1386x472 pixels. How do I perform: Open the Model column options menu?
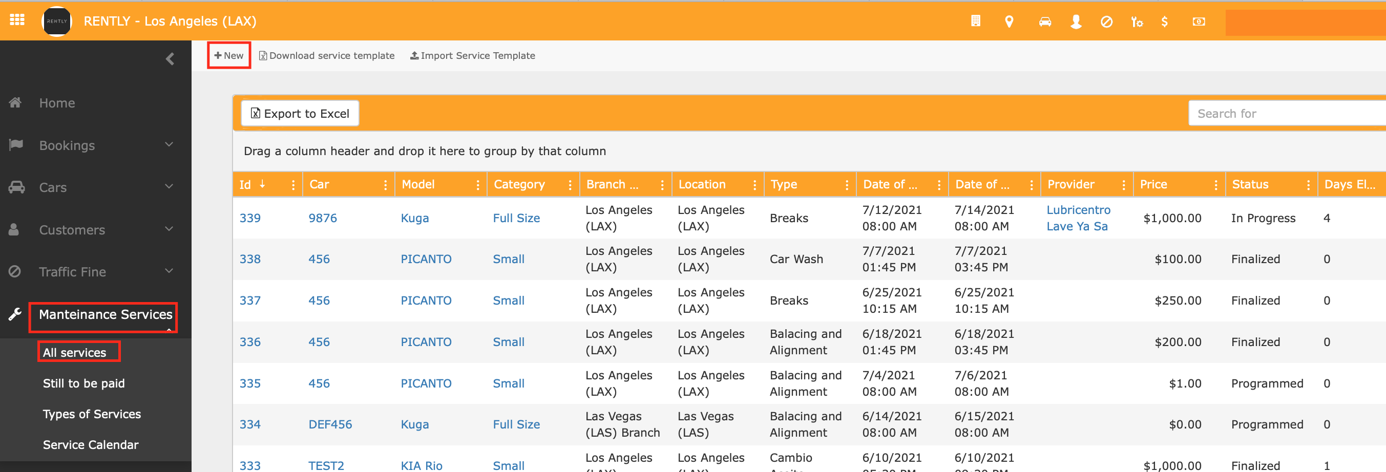point(478,184)
